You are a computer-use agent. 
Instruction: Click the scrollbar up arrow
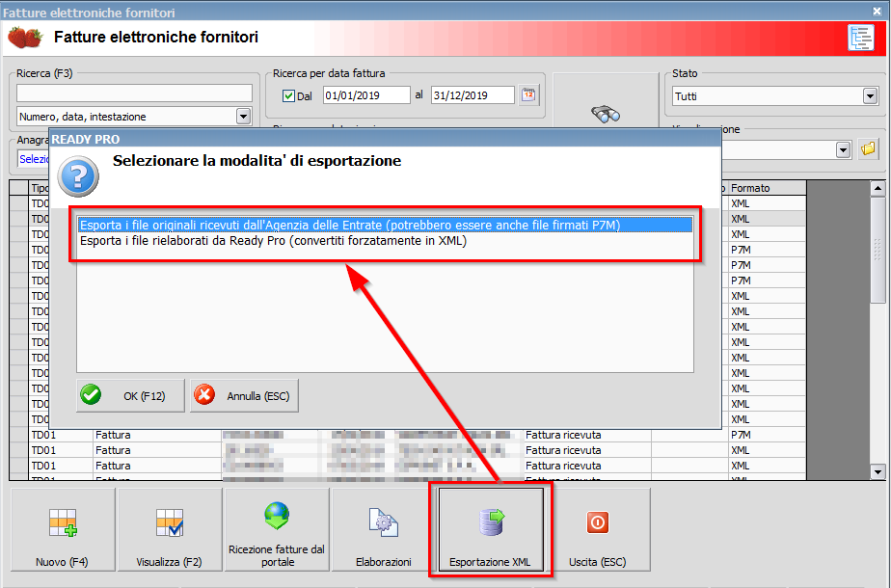coord(877,188)
